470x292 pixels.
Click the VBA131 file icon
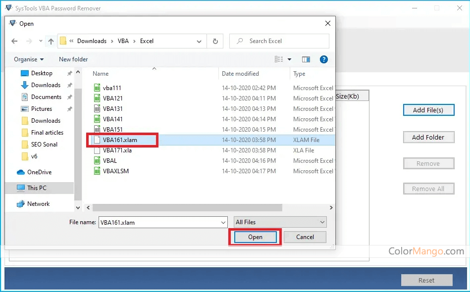point(97,108)
